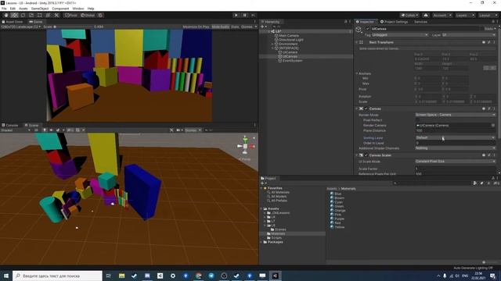Image resolution: width=501 pixels, height=281 pixels.
Task: Select the Scale tool in the toolbar
Action: point(31,16)
